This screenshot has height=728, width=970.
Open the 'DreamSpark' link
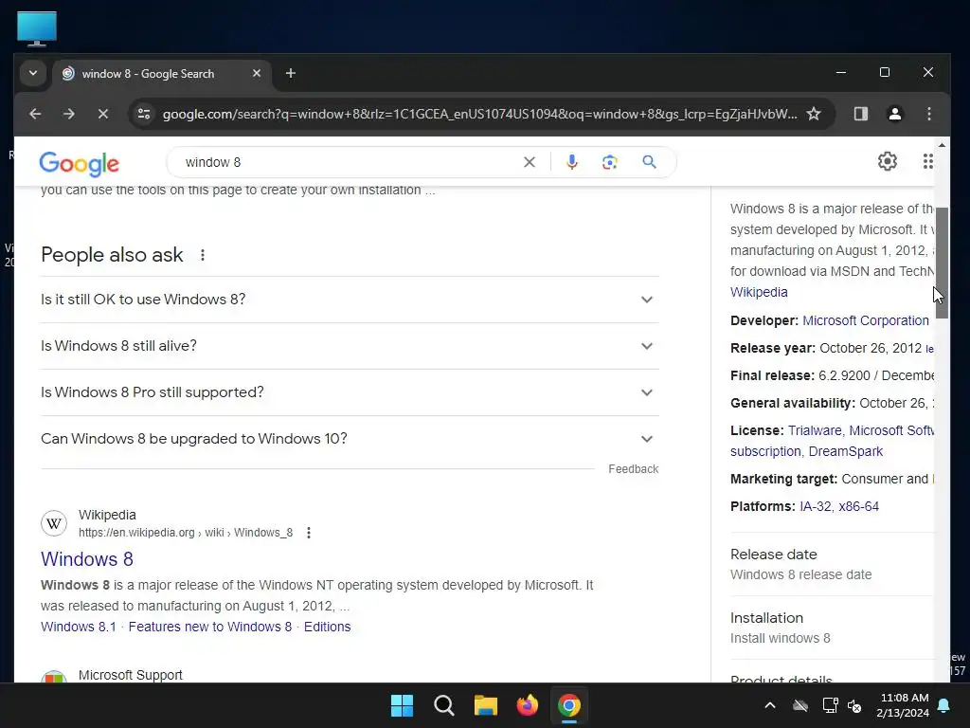pyautogui.click(x=846, y=451)
